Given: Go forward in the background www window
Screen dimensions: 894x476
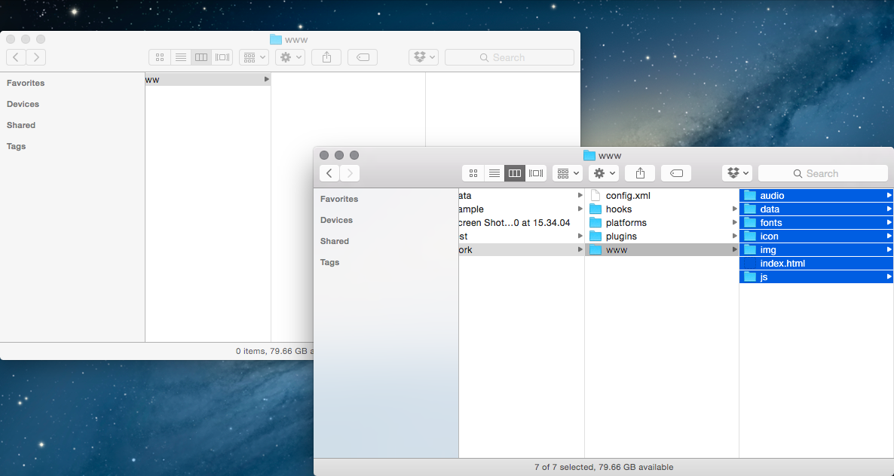Looking at the screenshot, I should pyautogui.click(x=36, y=57).
